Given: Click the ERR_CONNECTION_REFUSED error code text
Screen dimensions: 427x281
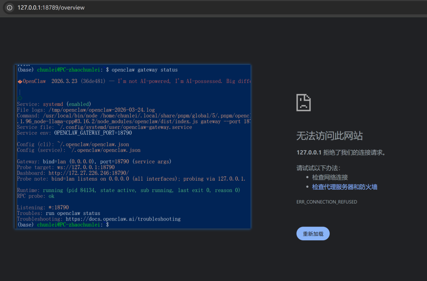Looking at the screenshot, I should [x=327, y=202].
